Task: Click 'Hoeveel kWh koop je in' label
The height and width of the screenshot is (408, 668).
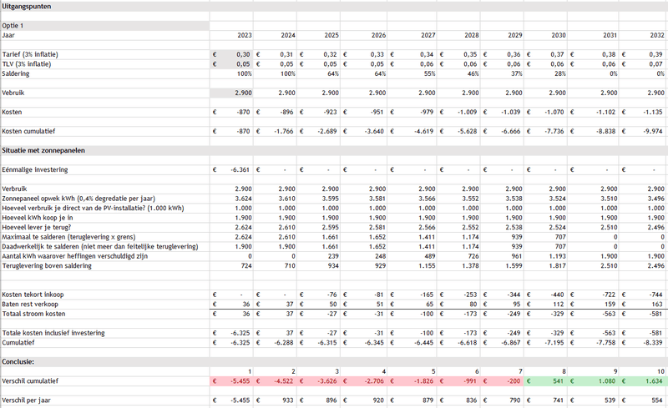Action: point(37,218)
